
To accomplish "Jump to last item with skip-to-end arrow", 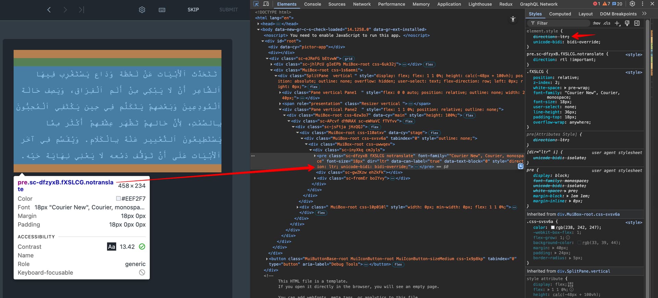I will (x=81, y=10).
